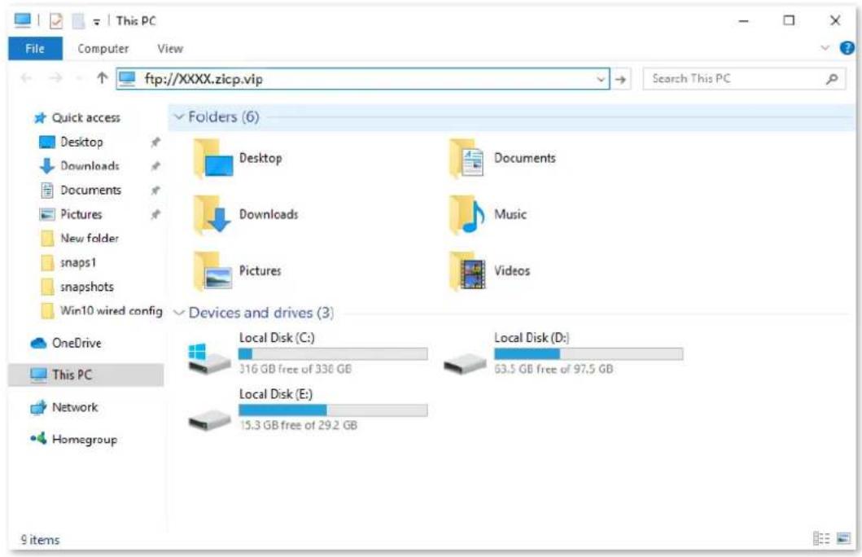
Task: Go back with the left arrow
Action: (26, 79)
